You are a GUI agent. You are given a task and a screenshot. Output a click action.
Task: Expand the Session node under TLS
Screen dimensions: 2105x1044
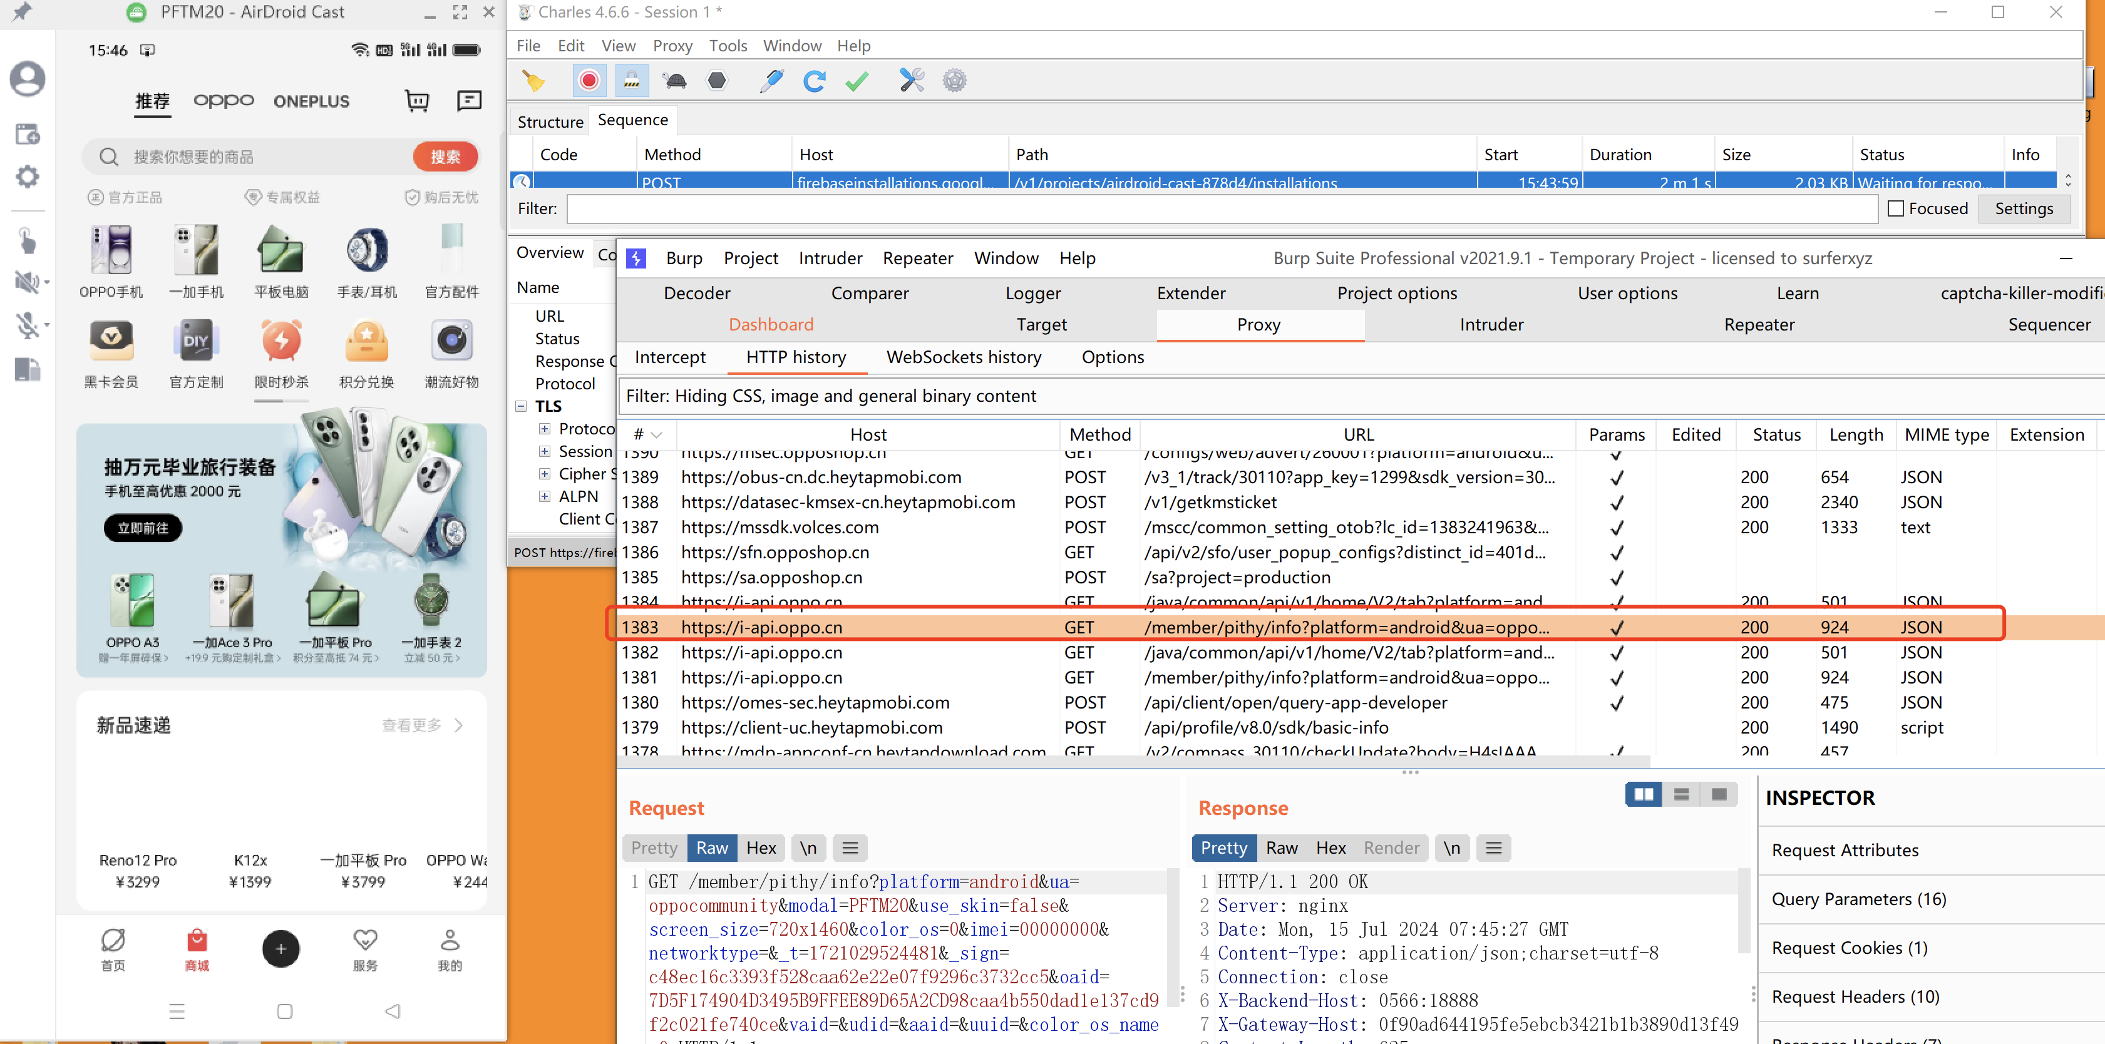544,451
